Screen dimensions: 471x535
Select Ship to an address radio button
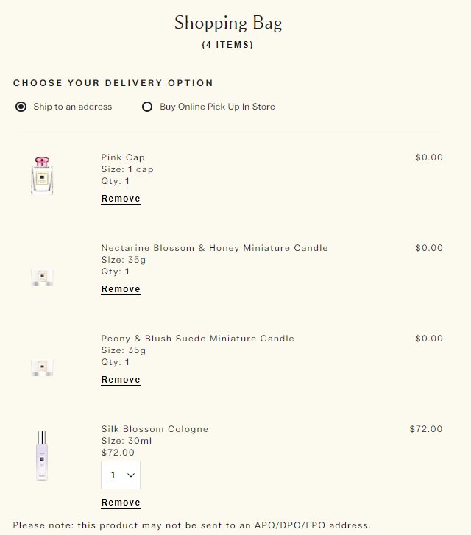pyautogui.click(x=21, y=107)
